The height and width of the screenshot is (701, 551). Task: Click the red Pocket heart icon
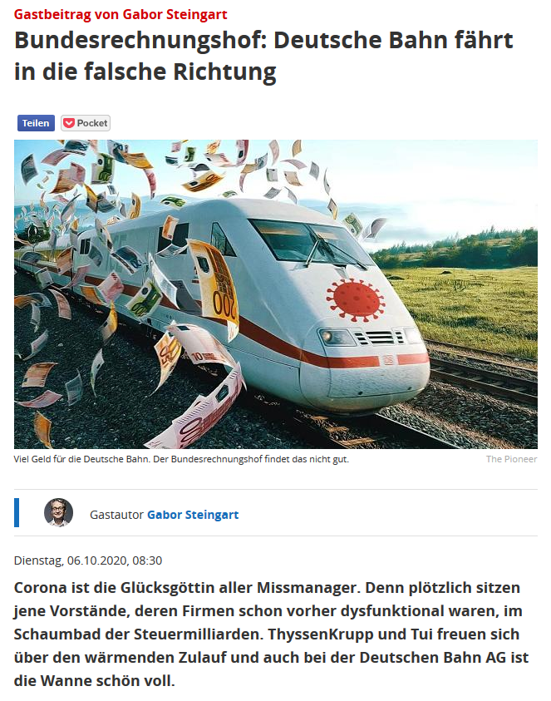[x=69, y=123]
